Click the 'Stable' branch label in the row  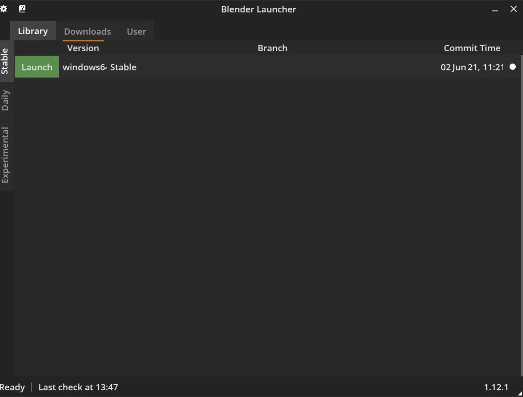pyautogui.click(x=123, y=67)
